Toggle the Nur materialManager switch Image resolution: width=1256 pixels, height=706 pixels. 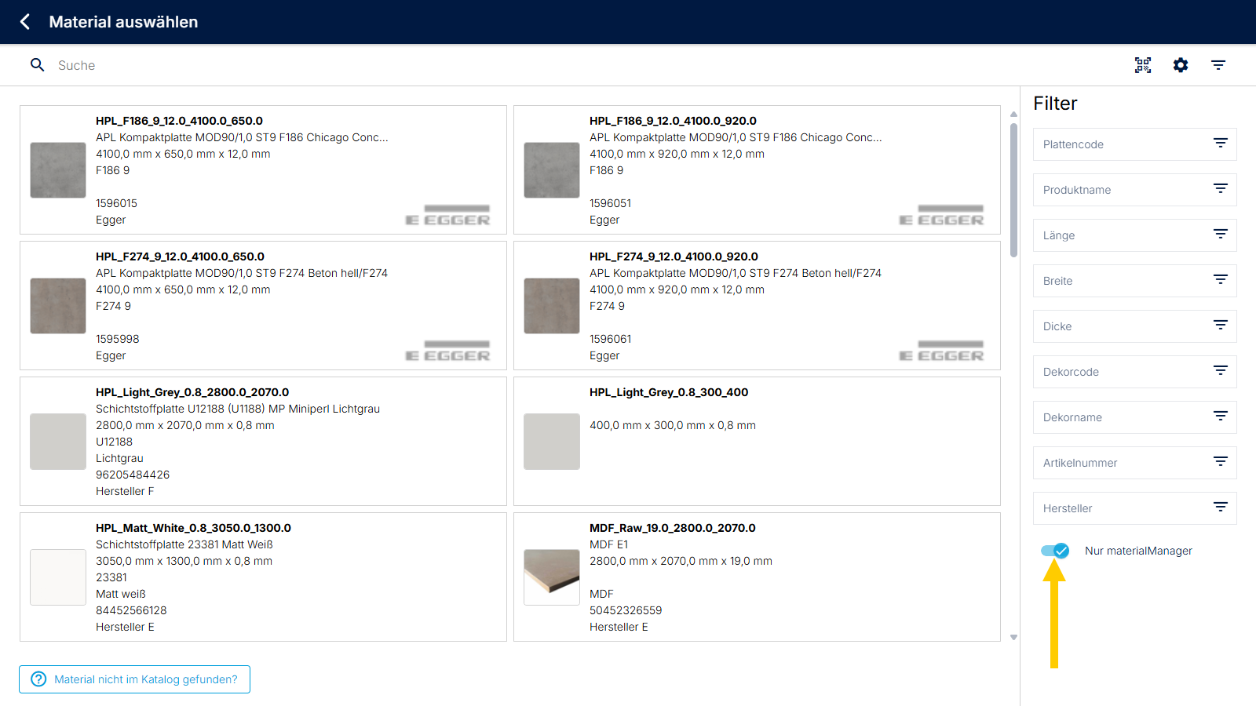tap(1055, 551)
